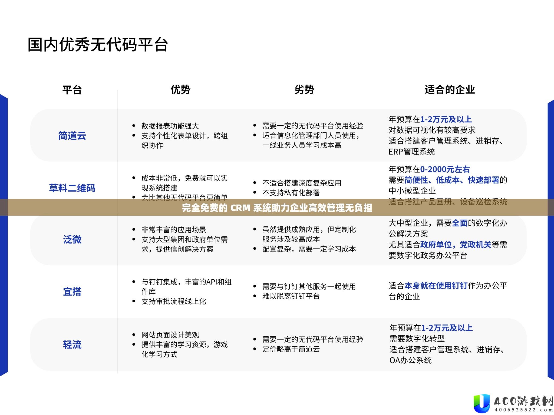Click the bullet '定价略高于简道云'
This screenshot has width=554, height=415.
pos(291,349)
